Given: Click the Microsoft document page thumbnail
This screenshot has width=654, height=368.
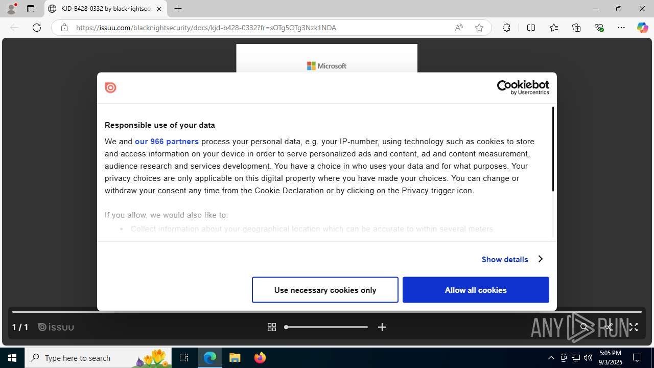Looking at the screenshot, I should pyautogui.click(x=326, y=58).
